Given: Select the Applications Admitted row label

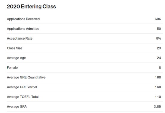Looking at the screenshot, I should coord(23,29).
